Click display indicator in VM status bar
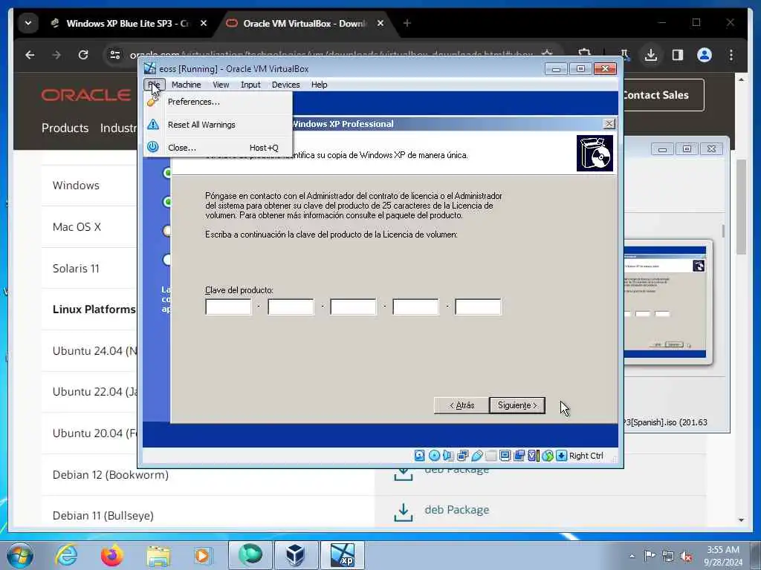 (505, 456)
